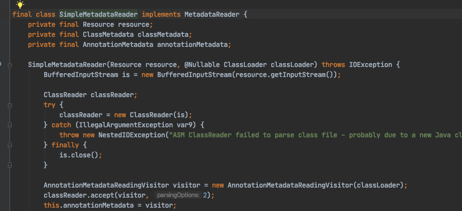Viewport: 462px width, 211px height.
Task: Click the implements keyword
Action: (x=161, y=15)
